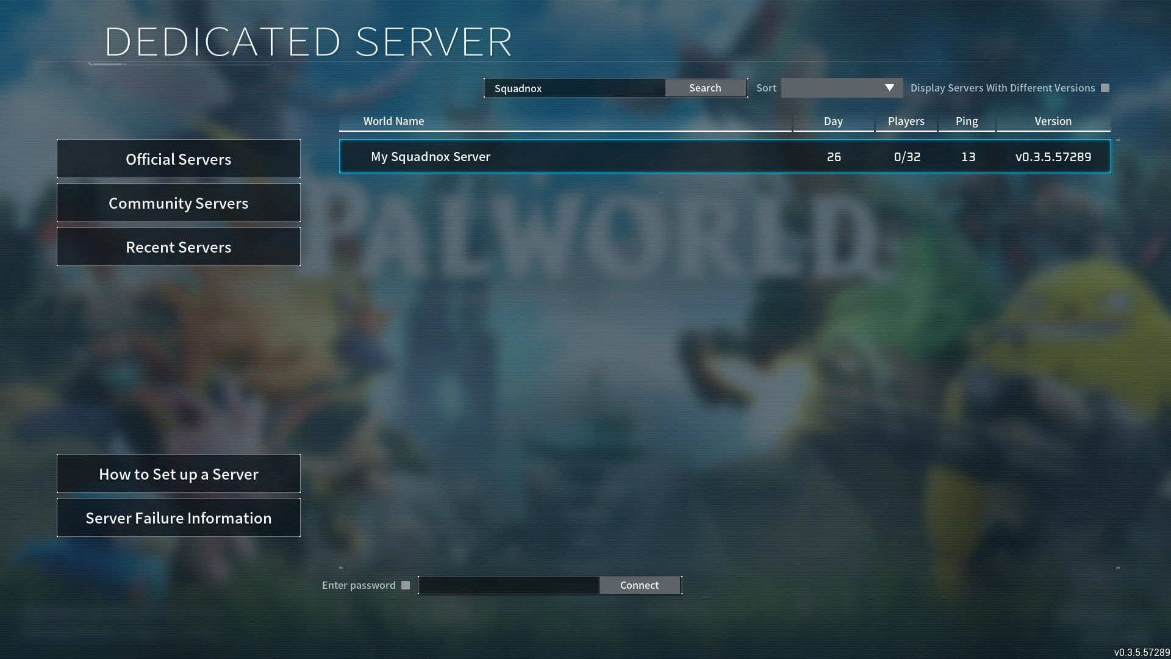Open Server Failure Information panel

pyautogui.click(x=179, y=517)
